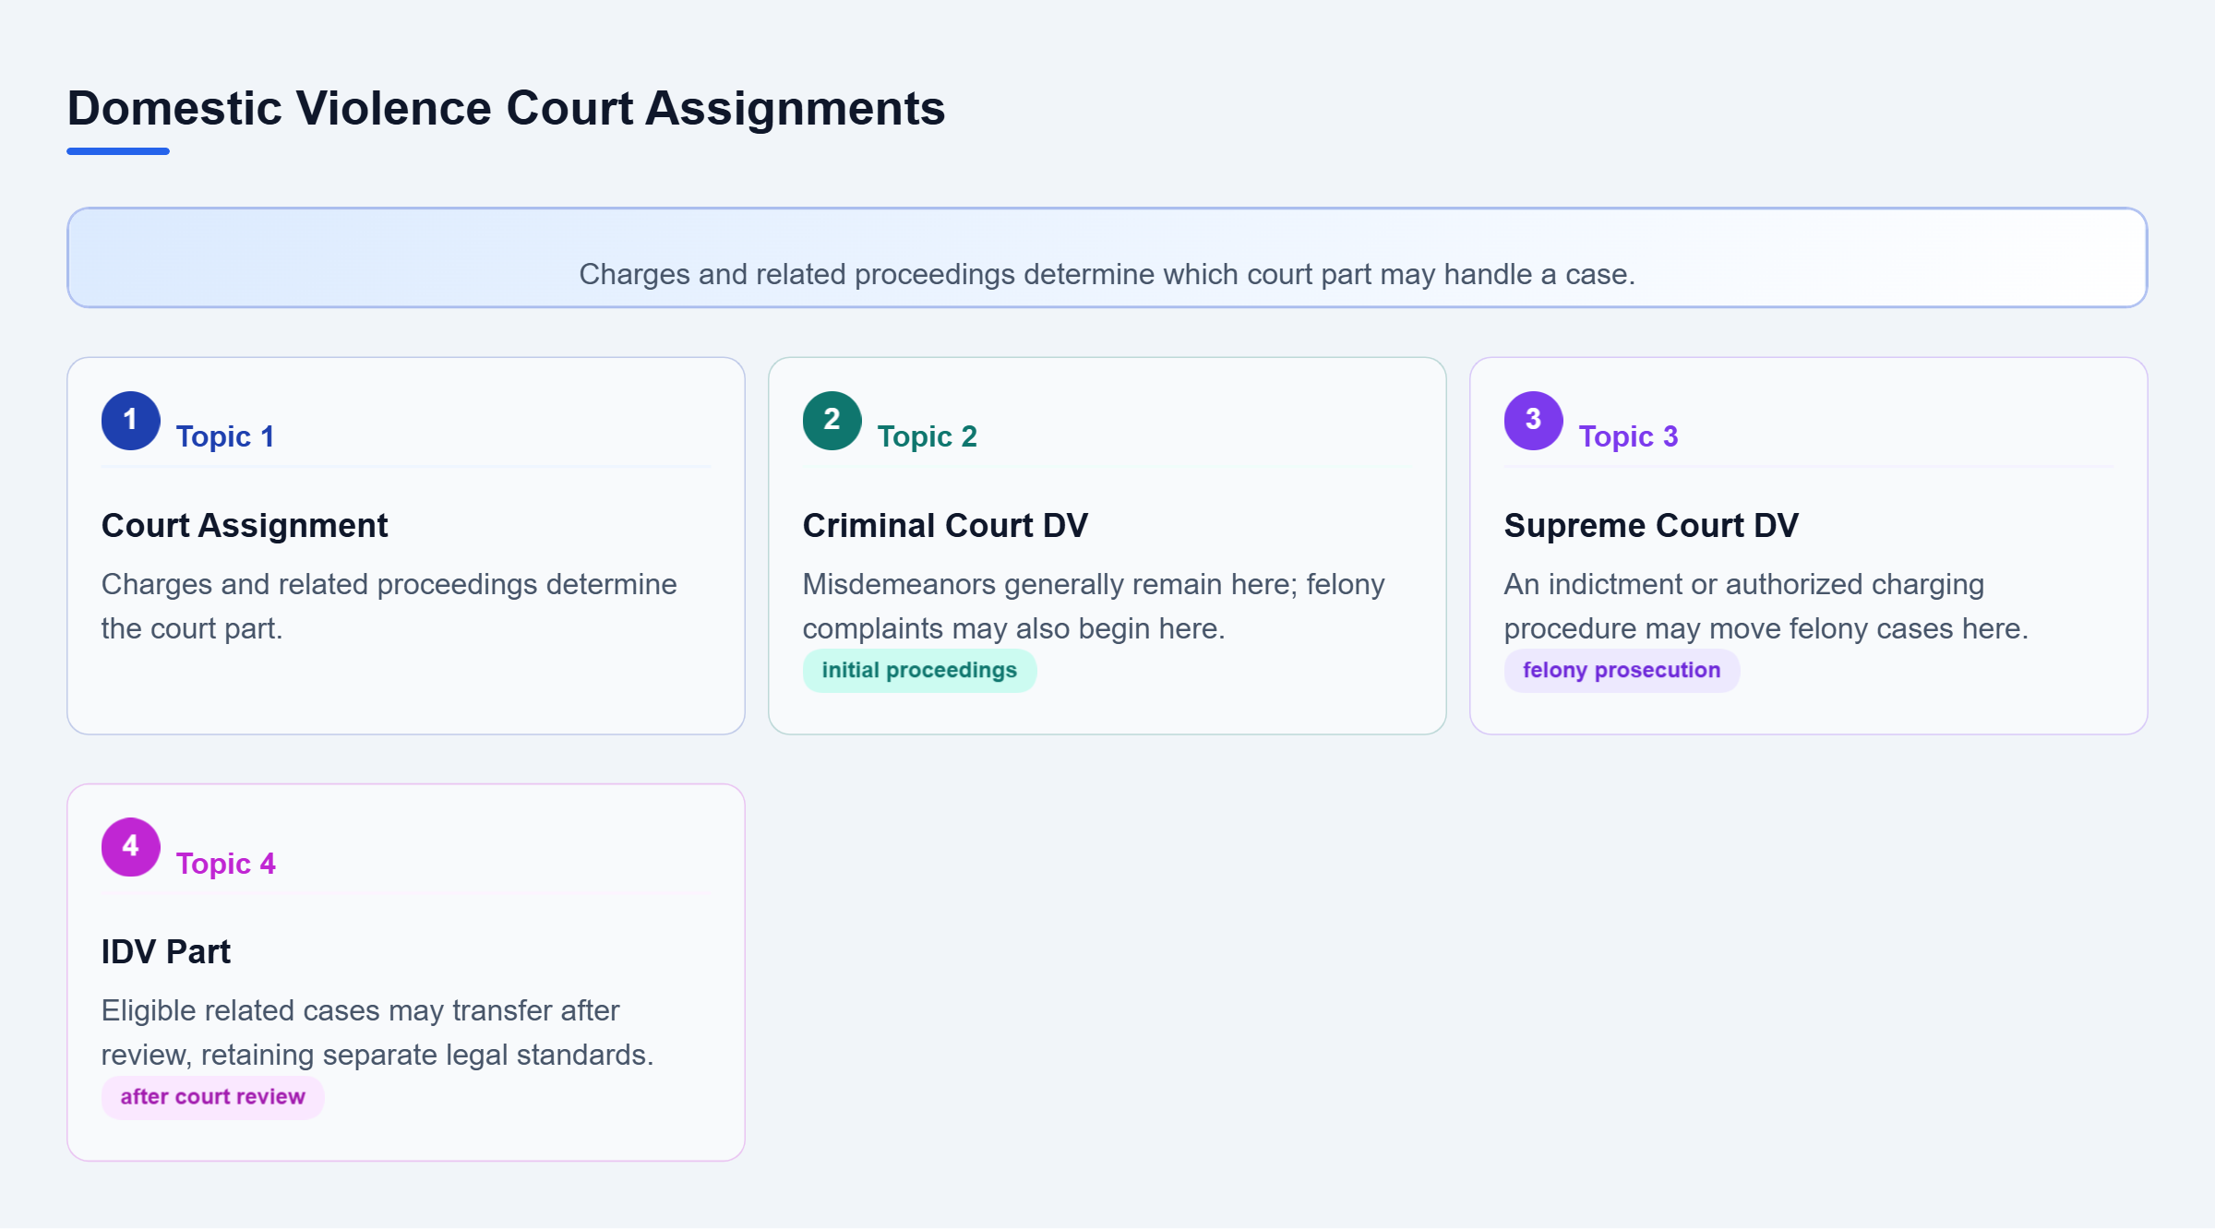Image resolution: width=2215 pixels, height=1229 pixels.
Task: Click the banner sentence about court part handling
Action: [1107, 275]
